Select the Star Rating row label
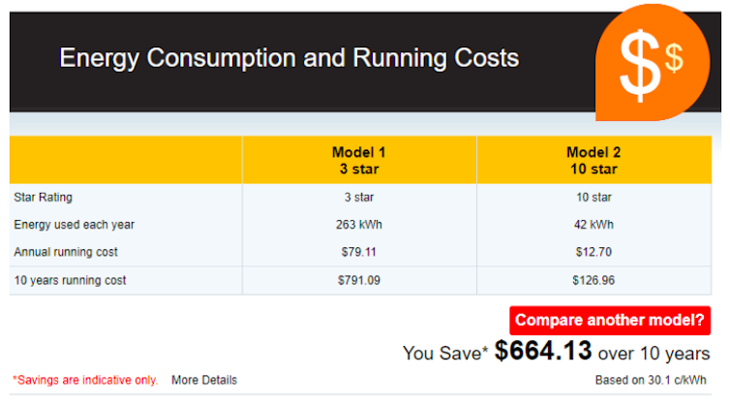The height and width of the screenshot is (406, 730). (x=43, y=198)
